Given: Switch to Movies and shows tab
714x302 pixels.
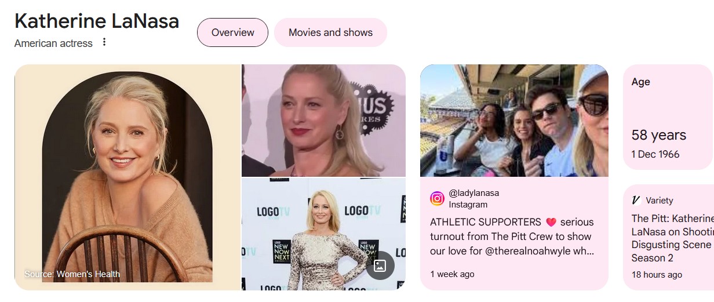Looking at the screenshot, I should (330, 32).
